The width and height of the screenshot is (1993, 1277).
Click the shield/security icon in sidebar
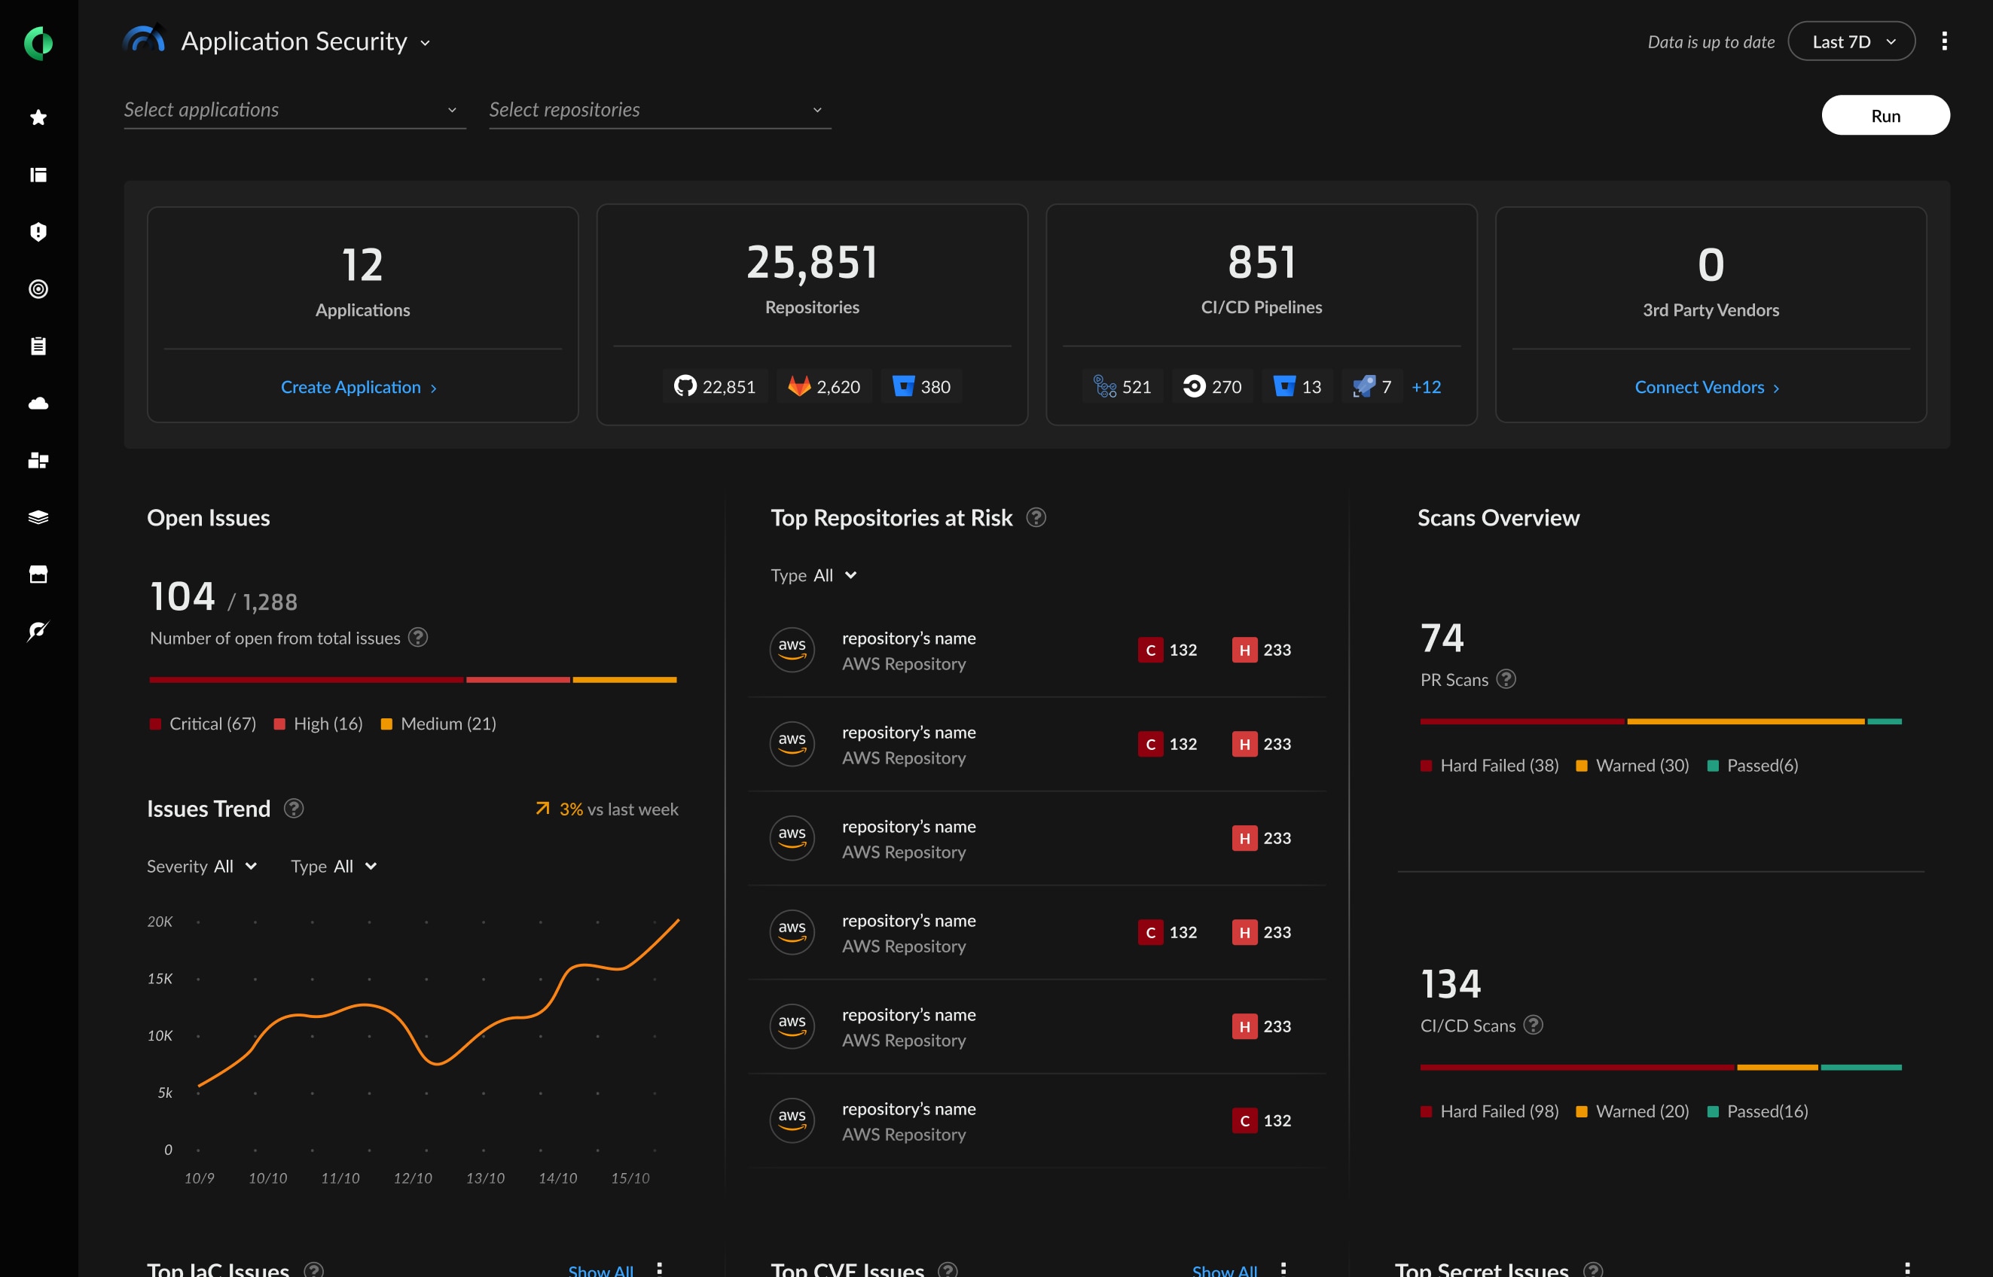coord(39,231)
